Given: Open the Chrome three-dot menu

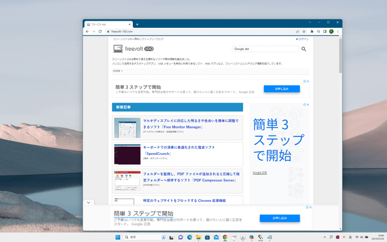Looking at the screenshot, I should 337,32.
